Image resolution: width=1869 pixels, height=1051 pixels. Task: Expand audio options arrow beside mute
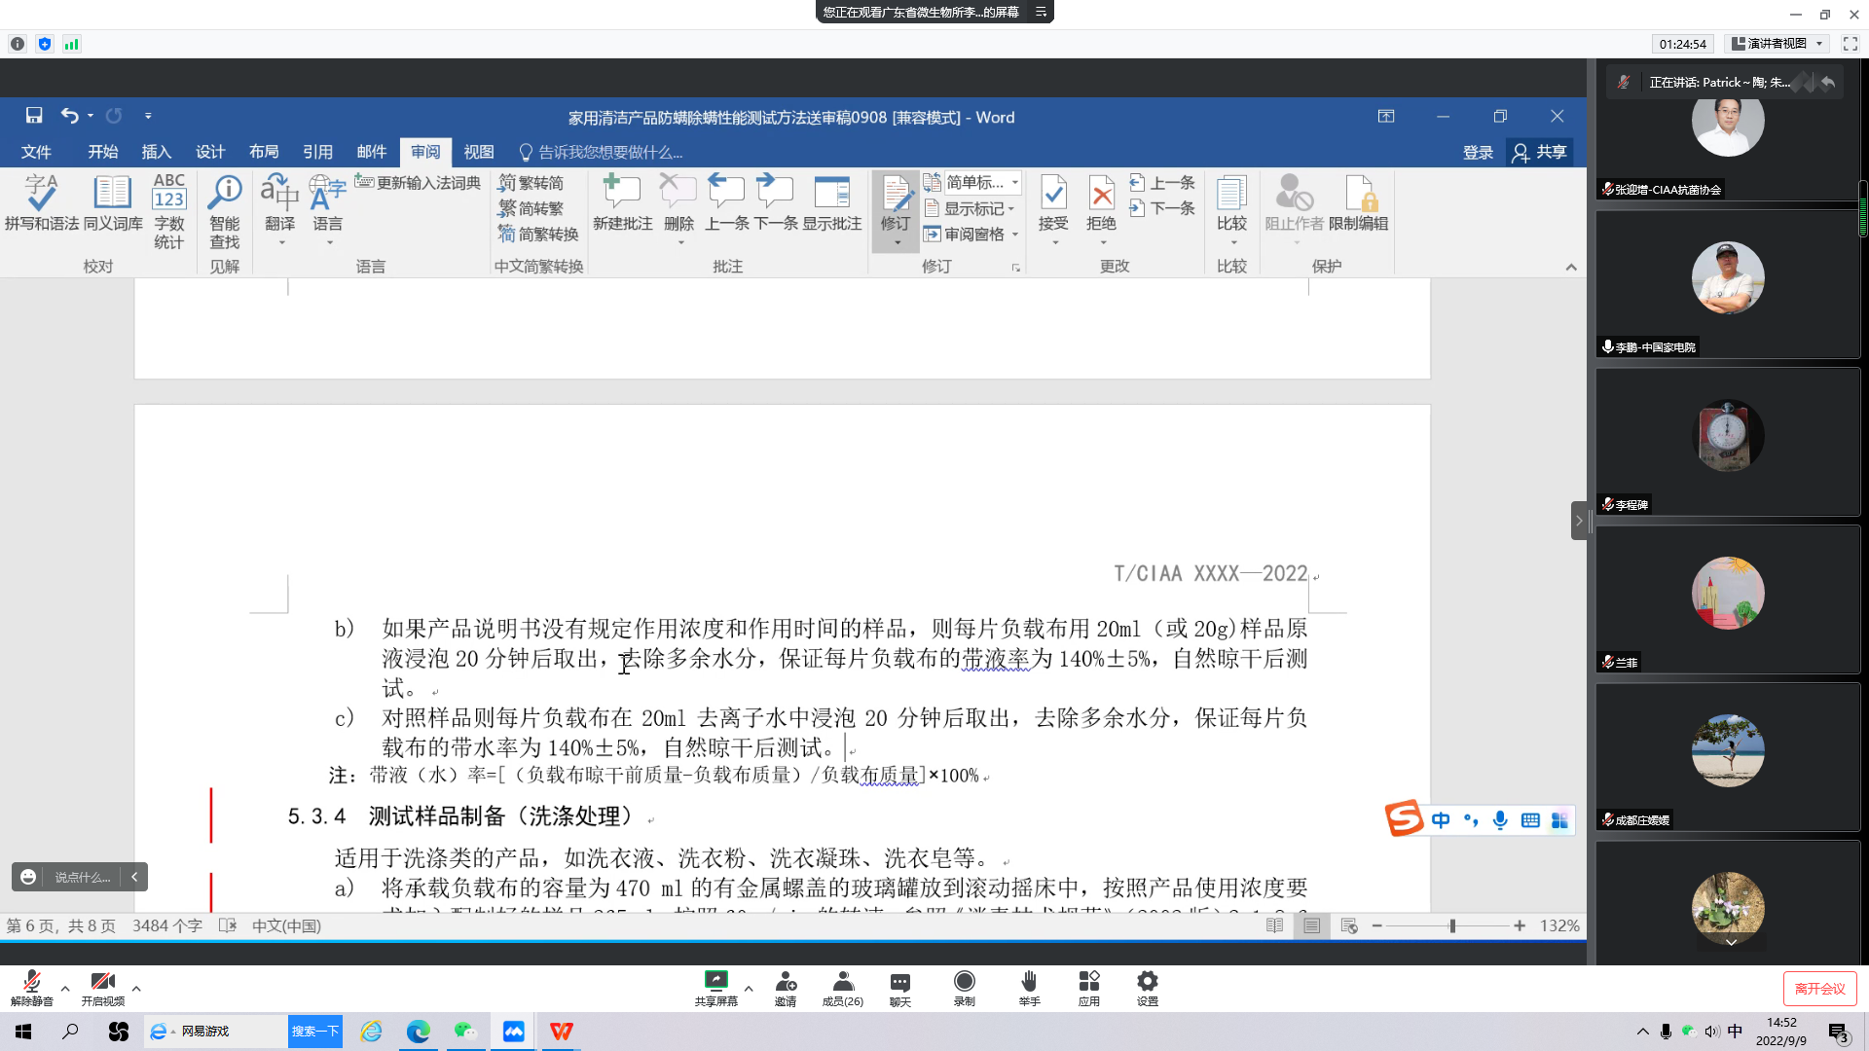pyautogui.click(x=65, y=988)
